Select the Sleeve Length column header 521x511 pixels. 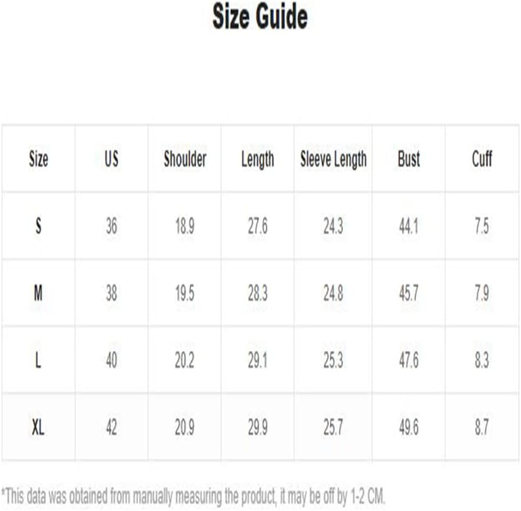333,159
